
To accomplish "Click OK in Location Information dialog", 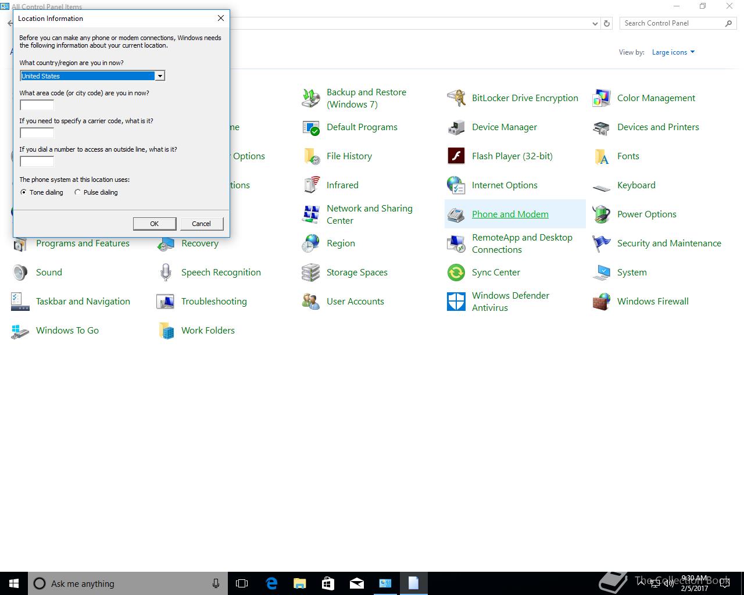I will tap(155, 224).
